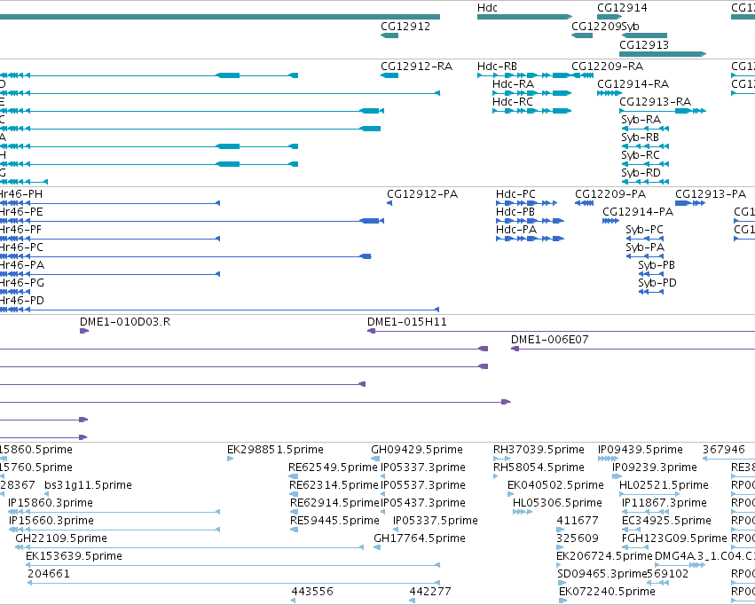The width and height of the screenshot is (755, 605).
Task: Click protein Hr46-PF
Action: coord(20,230)
